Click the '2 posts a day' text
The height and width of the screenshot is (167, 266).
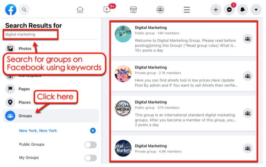pos(147,125)
